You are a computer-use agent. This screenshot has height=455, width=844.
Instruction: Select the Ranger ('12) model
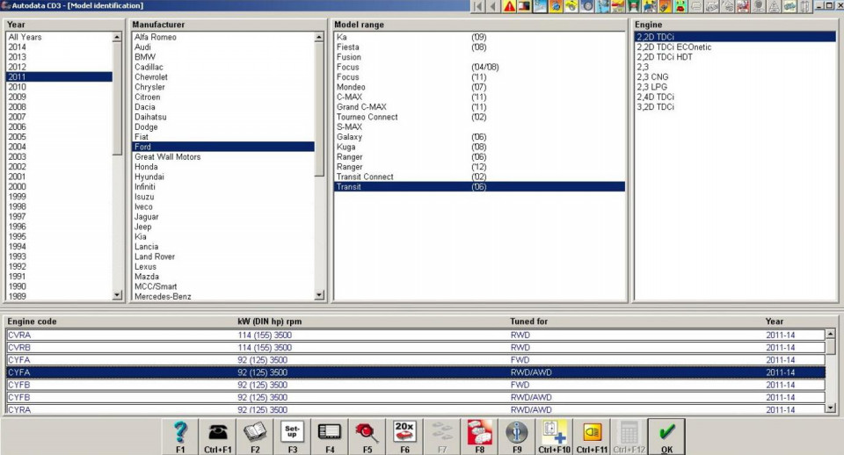tap(479, 167)
